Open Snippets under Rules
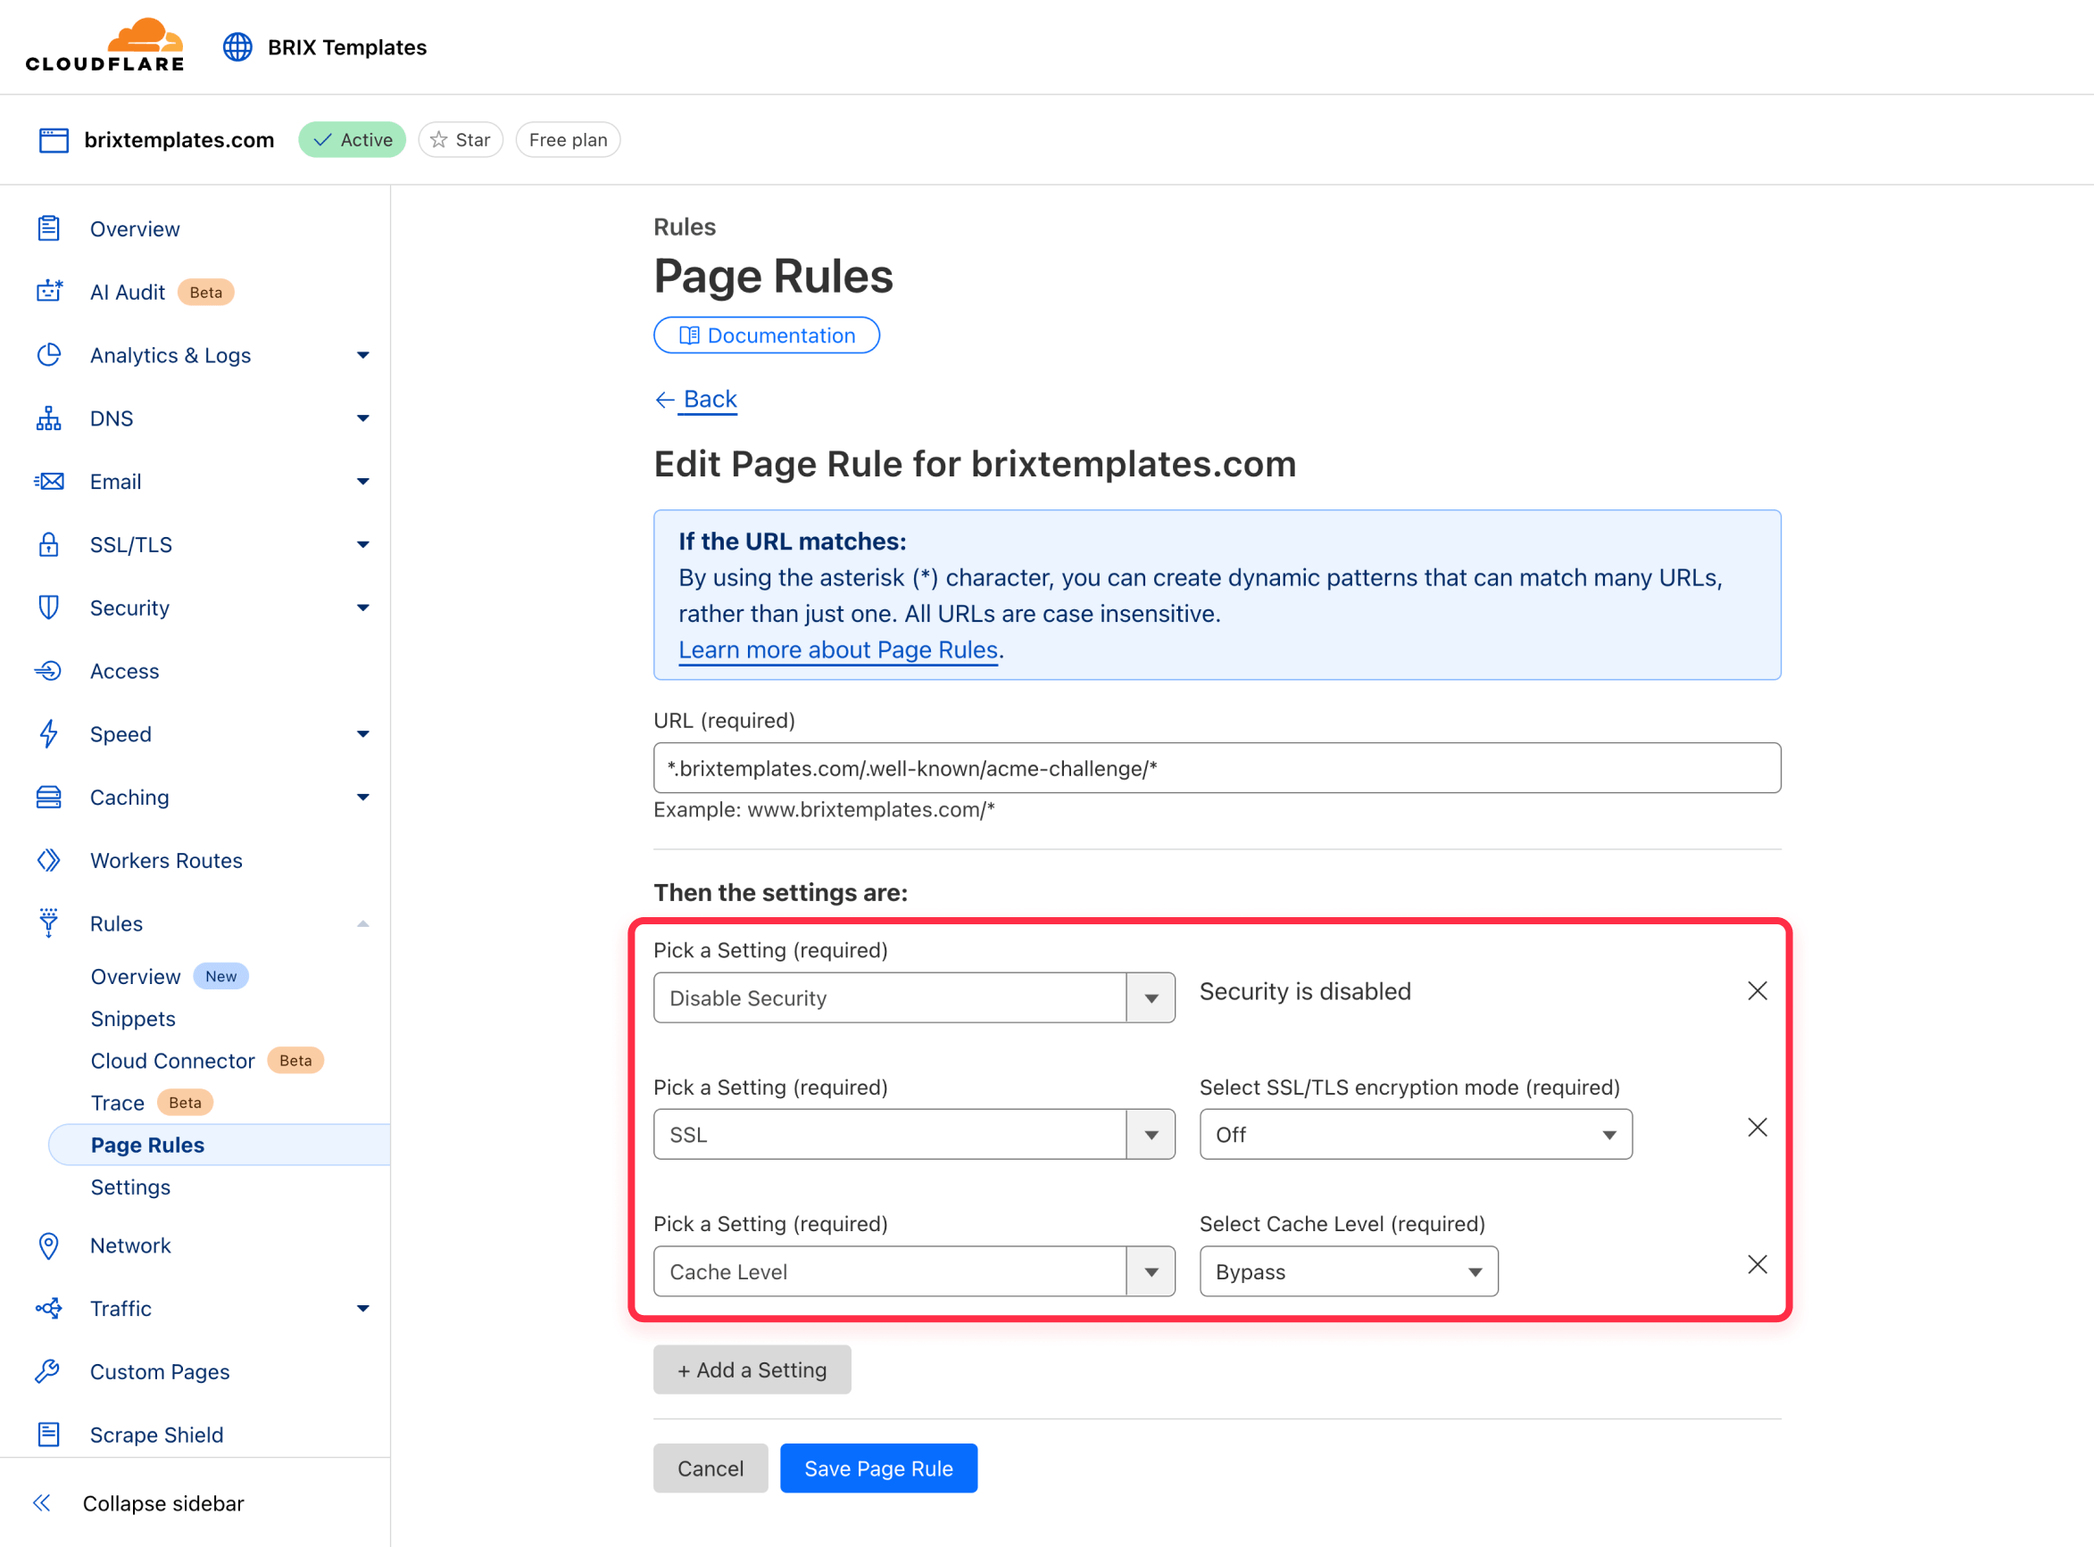The width and height of the screenshot is (2094, 1547). point(133,1018)
